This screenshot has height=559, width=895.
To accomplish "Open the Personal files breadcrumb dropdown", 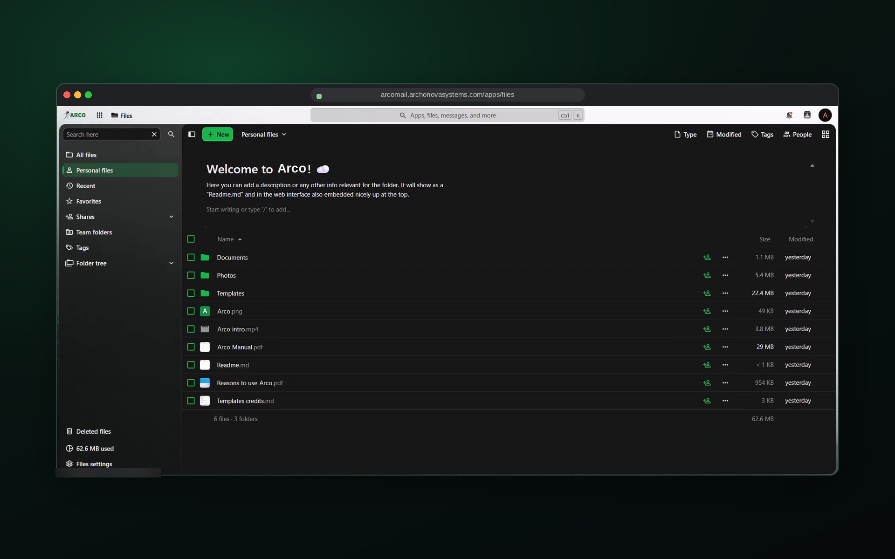I will click(264, 135).
